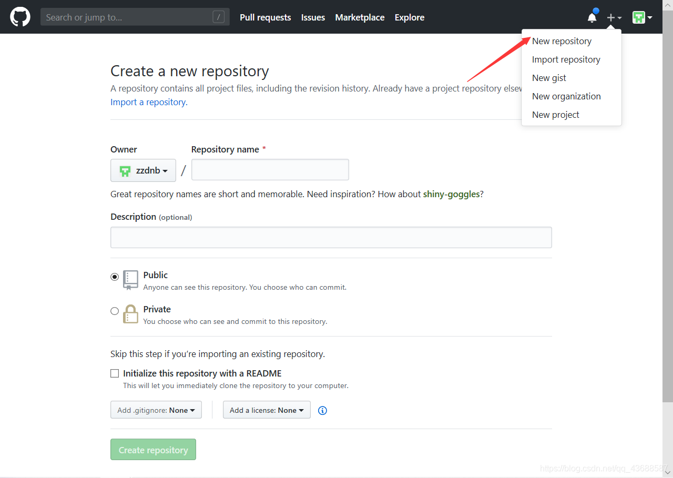This screenshot has height=478, width=673.
Task: Follow the Import a repository link
Action: pyautogui.click(x=148, y=102)
